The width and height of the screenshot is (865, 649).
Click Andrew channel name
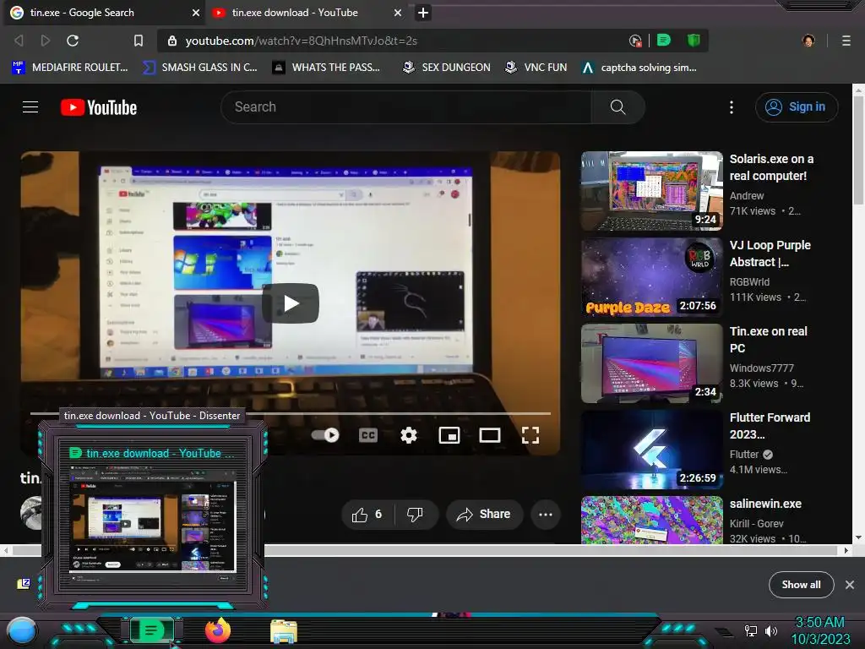[747, 196]
